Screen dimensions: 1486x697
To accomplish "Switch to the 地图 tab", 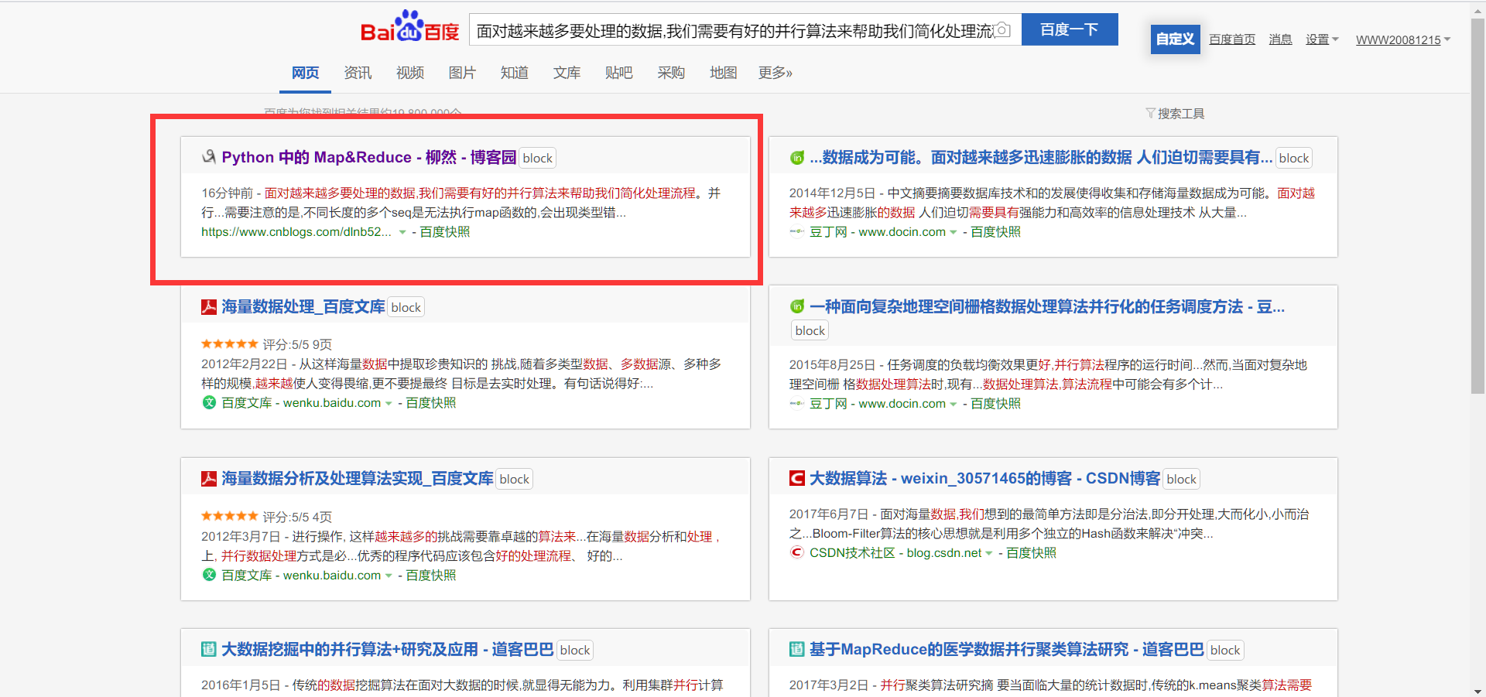I will (x=724, y=73).
